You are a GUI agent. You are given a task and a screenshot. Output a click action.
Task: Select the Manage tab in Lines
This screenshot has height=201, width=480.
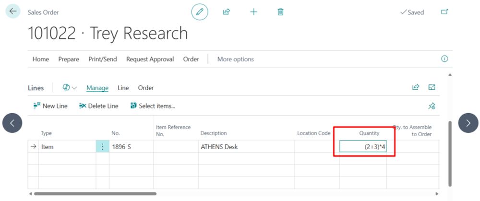(97, 88)
